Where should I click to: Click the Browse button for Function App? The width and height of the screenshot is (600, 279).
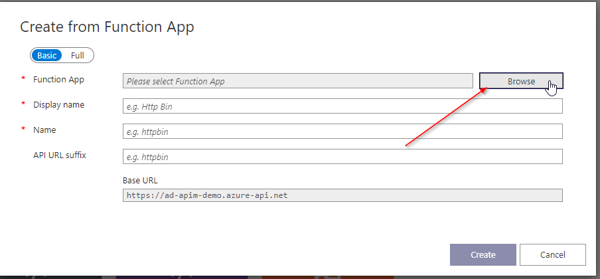point(521,81)
